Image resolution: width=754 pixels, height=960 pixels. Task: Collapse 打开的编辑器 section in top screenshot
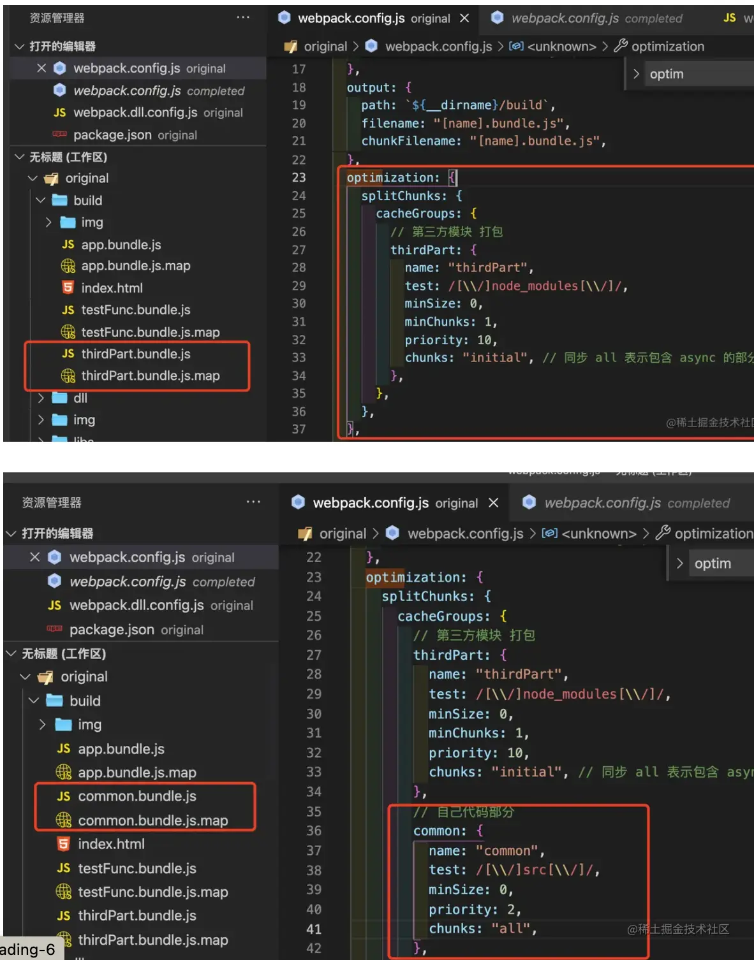(x=20, y=47)
